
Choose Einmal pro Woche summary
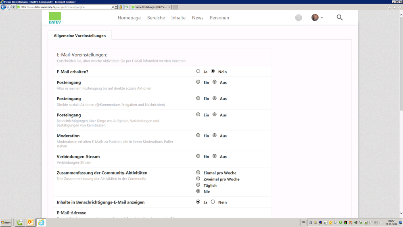tap(198, 172)
